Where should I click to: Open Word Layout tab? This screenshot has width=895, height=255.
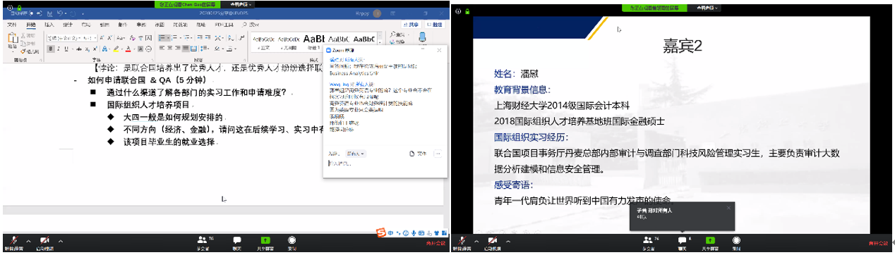pos(85,24)
